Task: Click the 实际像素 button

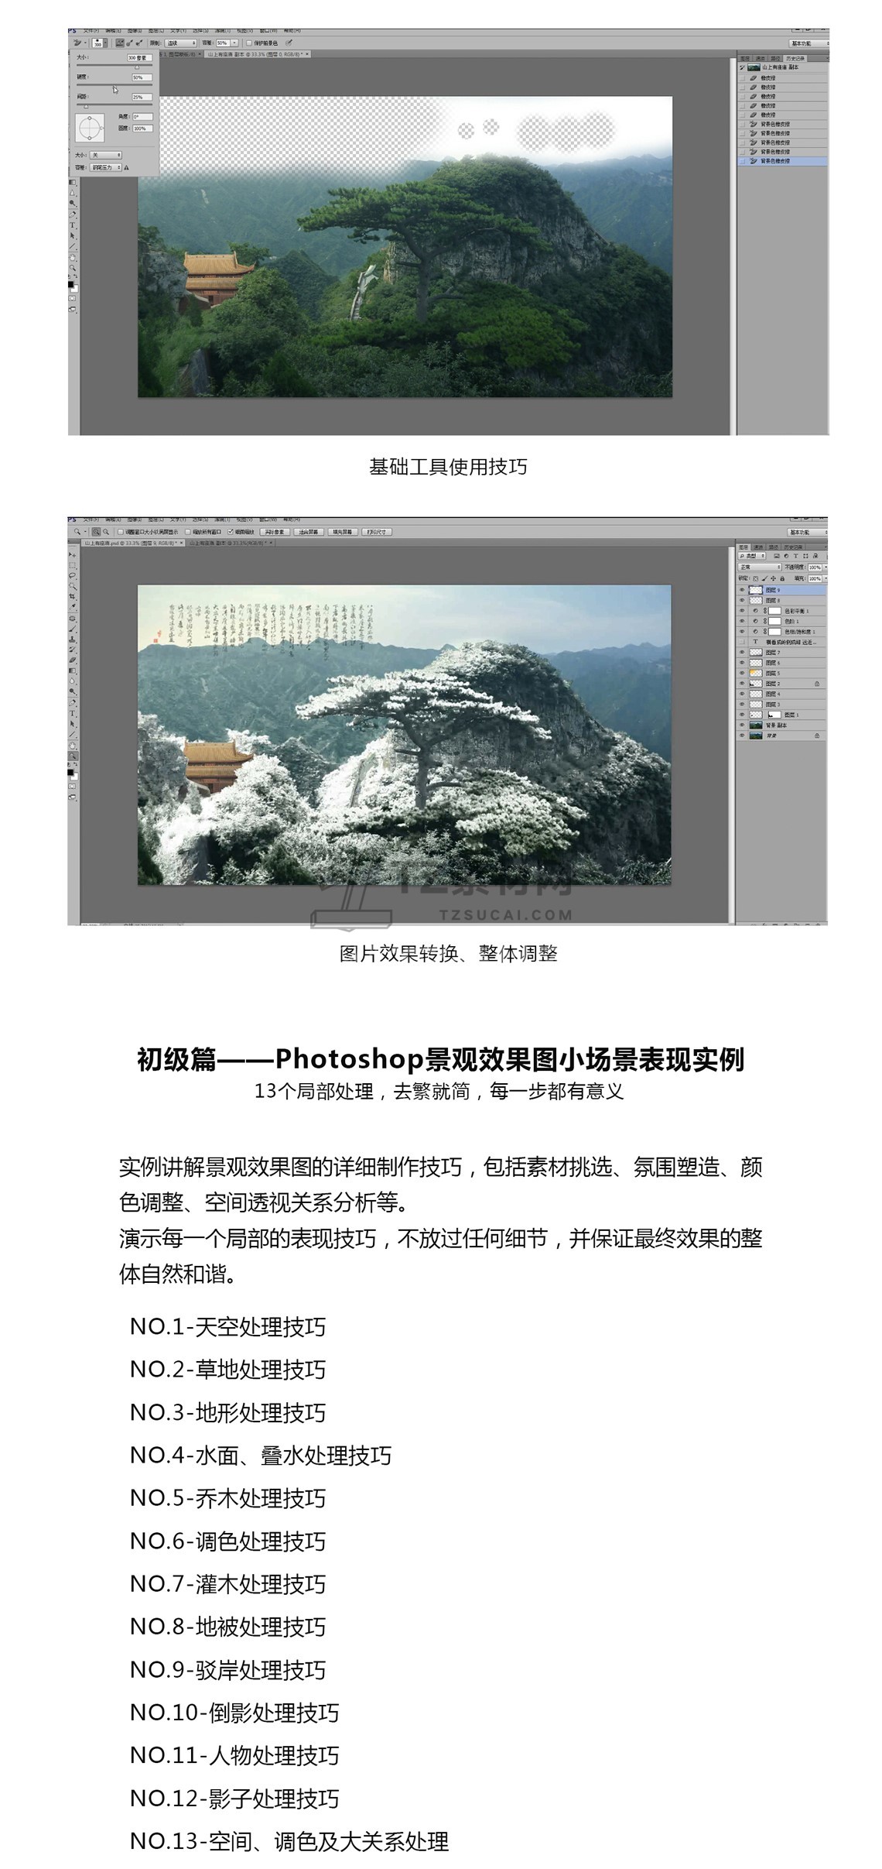Action: click(275, 532)
